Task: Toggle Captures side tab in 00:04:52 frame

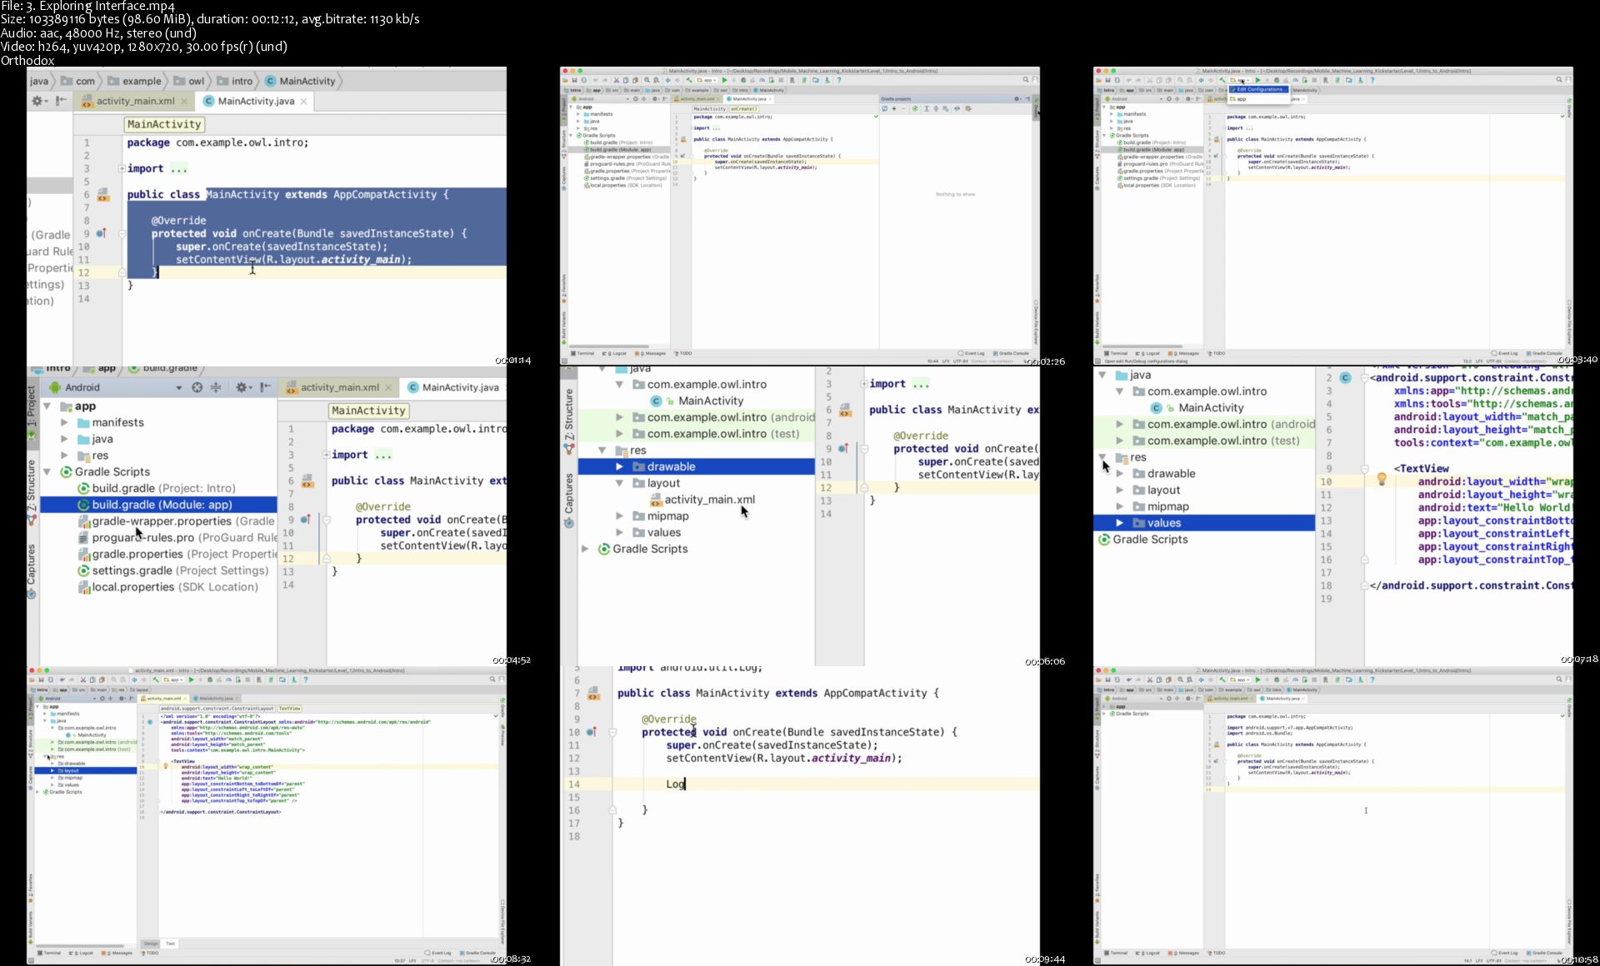Action: point(32,571)
